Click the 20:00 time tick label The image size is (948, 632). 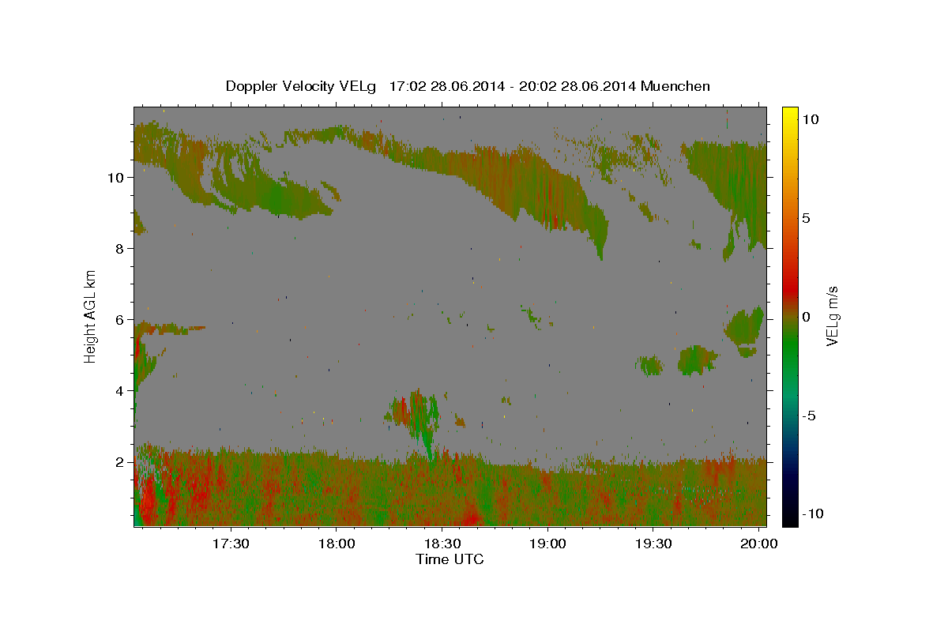point(759,544)
